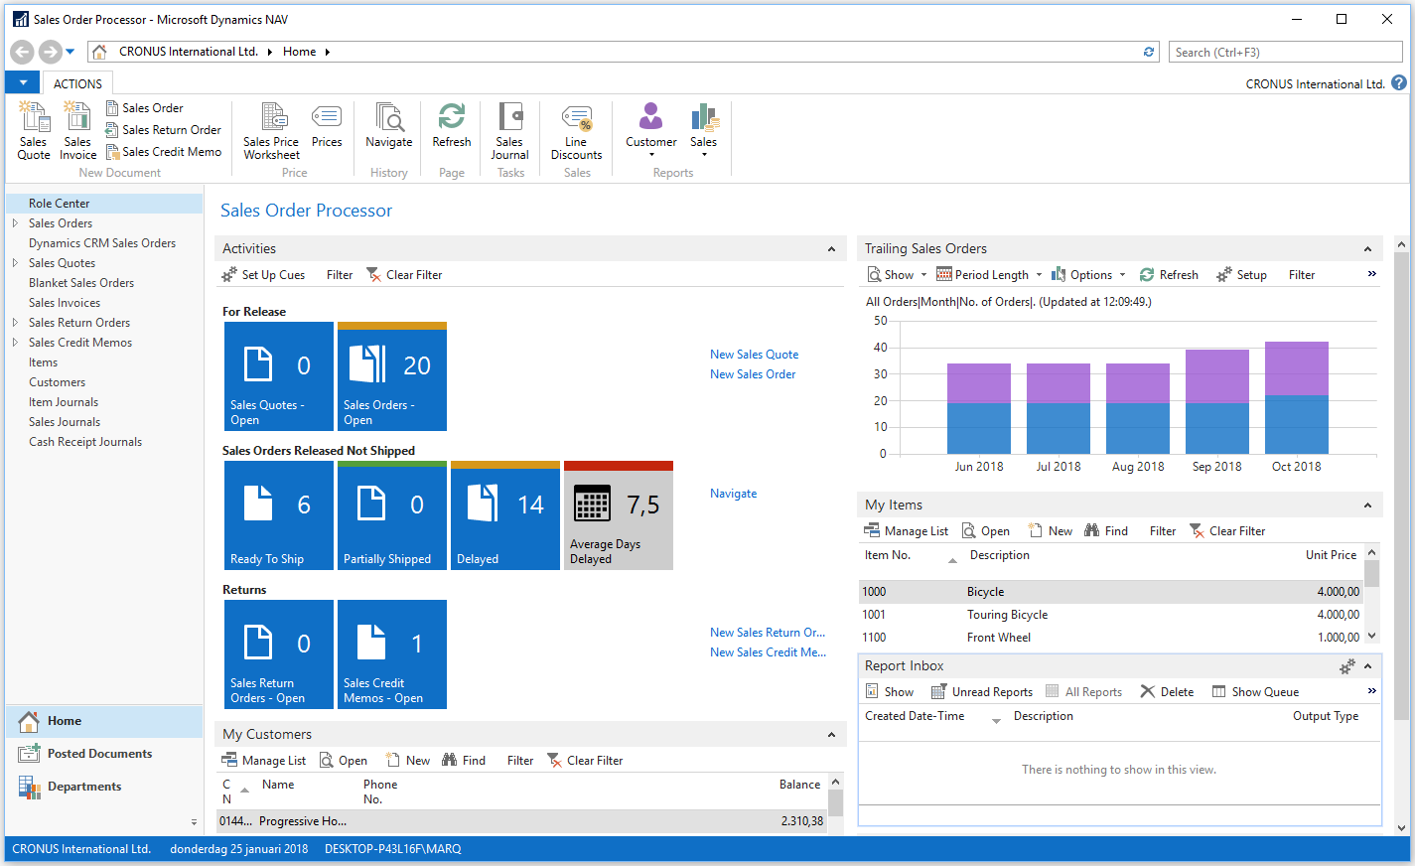Create a new Sales Quote from the ribbon
This screenshot has height=866, width=1415.
coord(34,130)
